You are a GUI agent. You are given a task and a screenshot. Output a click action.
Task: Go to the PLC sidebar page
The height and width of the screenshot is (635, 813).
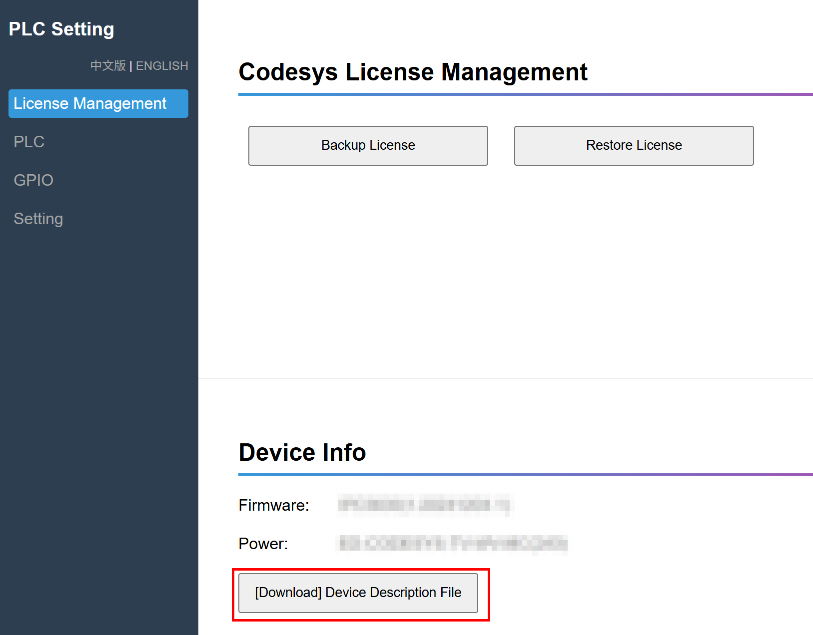click(x=29, y=142)
